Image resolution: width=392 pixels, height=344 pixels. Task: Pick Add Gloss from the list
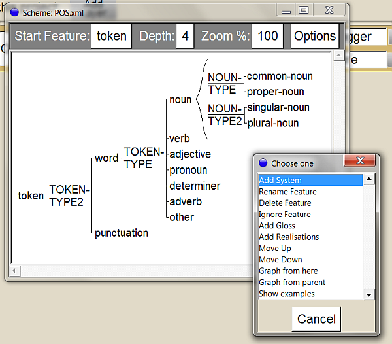tap(310, 226)
